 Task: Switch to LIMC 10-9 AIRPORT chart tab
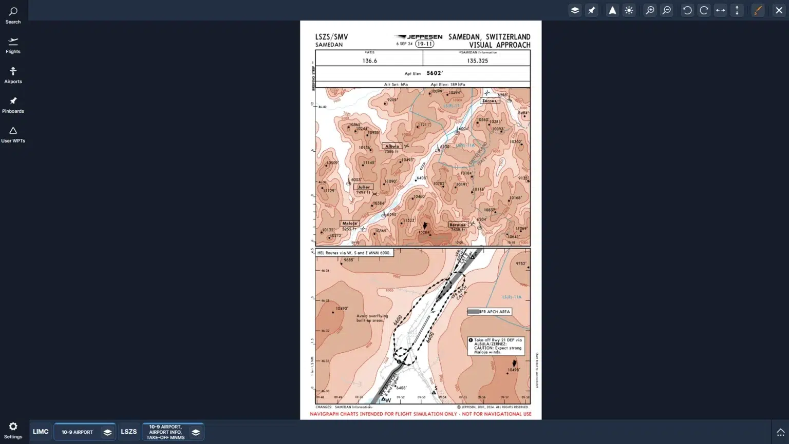click(x=78, y=432)
